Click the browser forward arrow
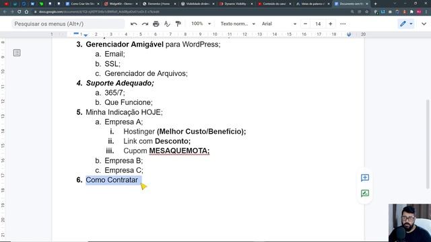 click(12, 12)
